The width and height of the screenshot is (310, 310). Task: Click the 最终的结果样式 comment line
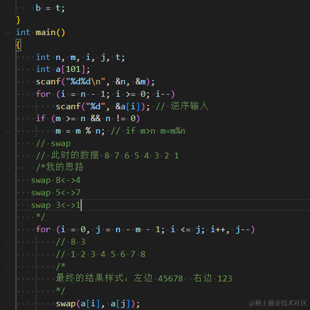144,278
